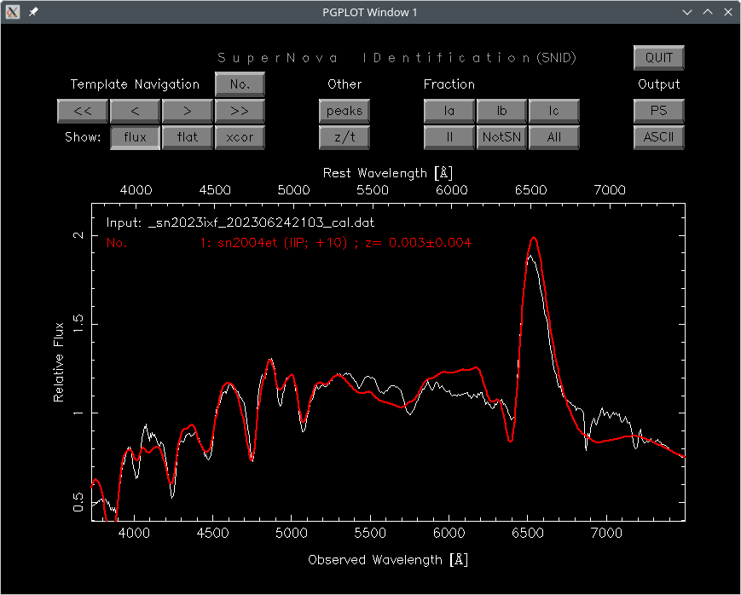Click the pin icon in title bar
The height and width of the screenshot is (595, 741).
pos(33,12)
